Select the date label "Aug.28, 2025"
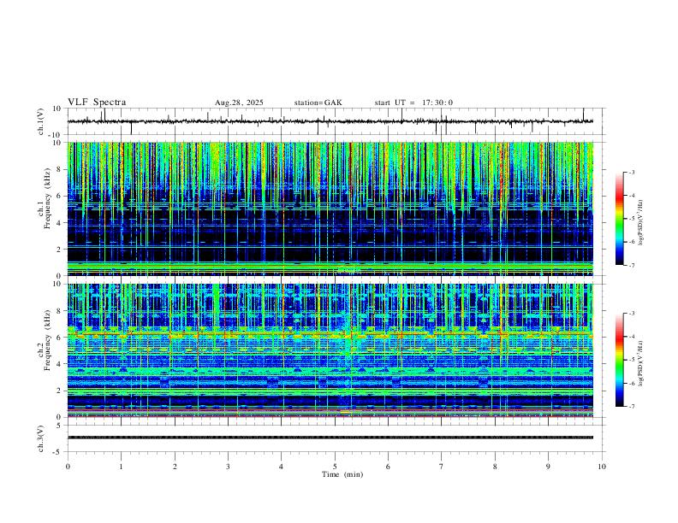Viewport: 678px width, 523px height. [x=239, y=103]
